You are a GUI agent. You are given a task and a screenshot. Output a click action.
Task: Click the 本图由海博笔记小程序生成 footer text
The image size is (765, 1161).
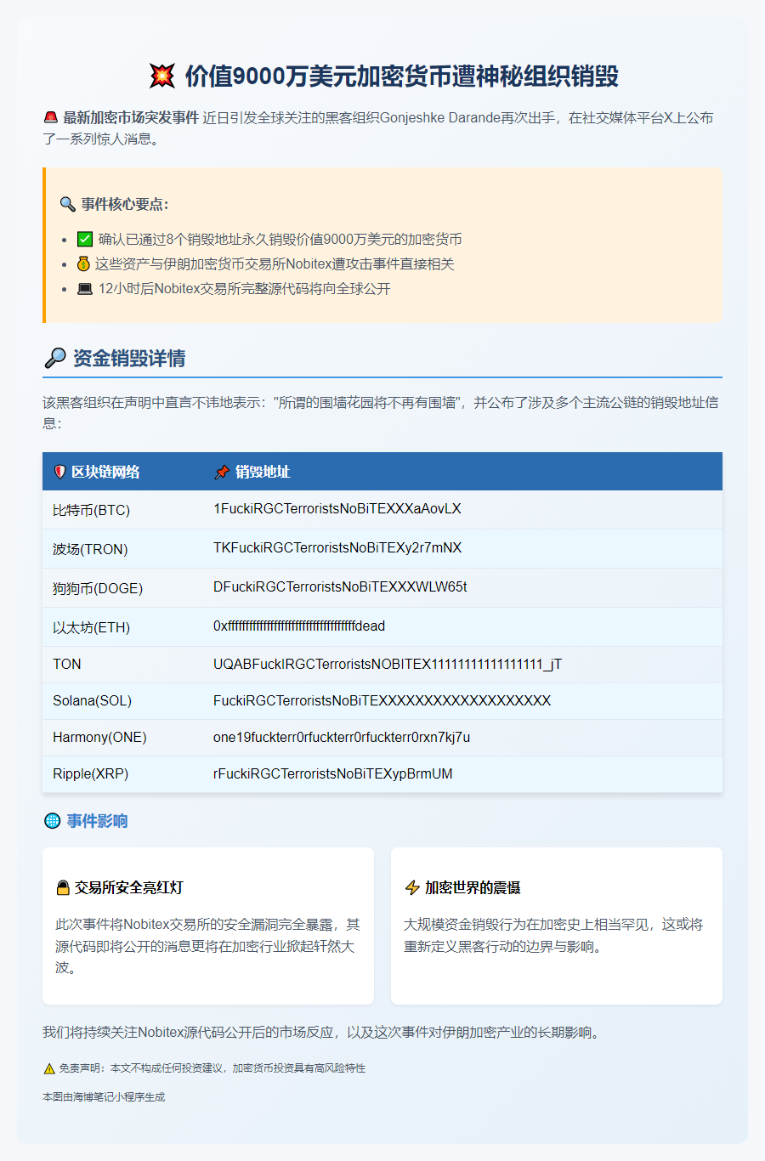(104, 1097)
